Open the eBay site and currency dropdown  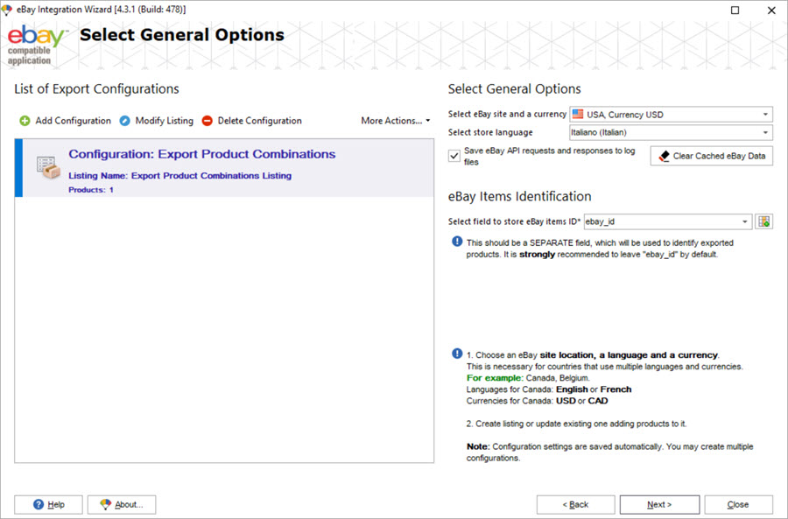[x=671, y=114]
